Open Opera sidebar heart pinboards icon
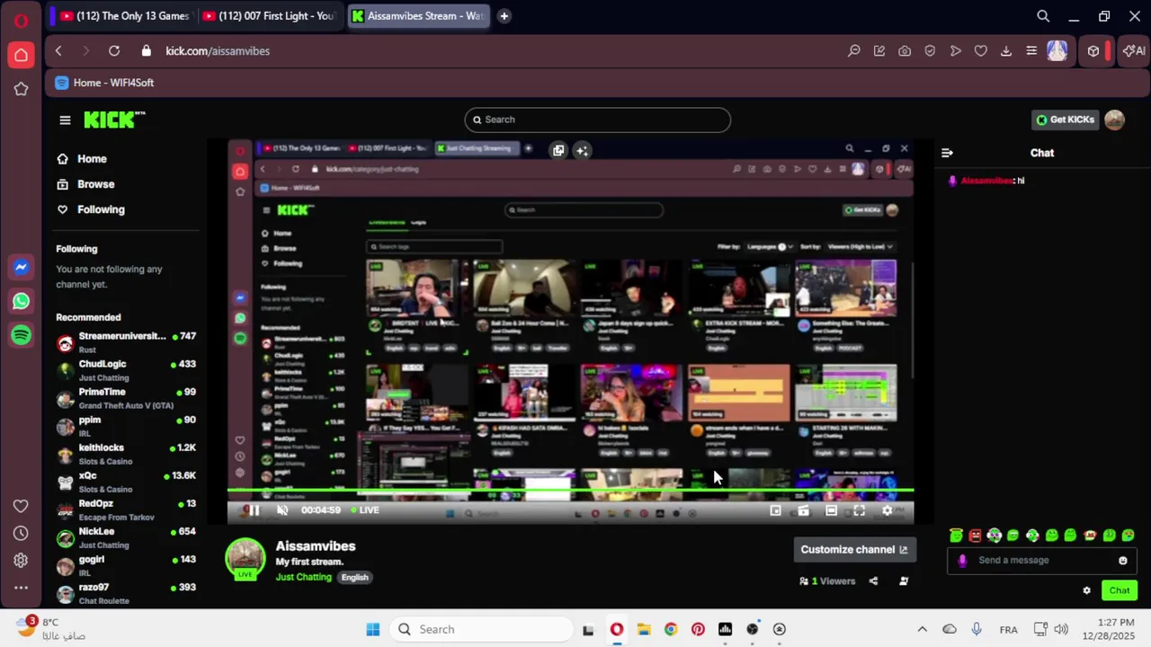 coord(21,506)
